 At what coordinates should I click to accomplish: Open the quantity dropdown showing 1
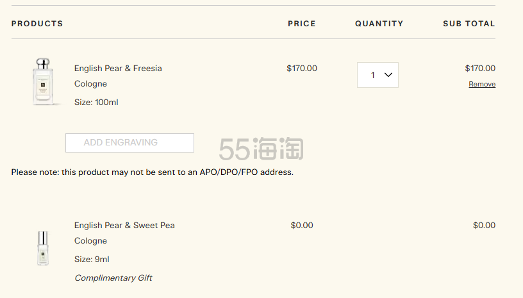point(378,75)
